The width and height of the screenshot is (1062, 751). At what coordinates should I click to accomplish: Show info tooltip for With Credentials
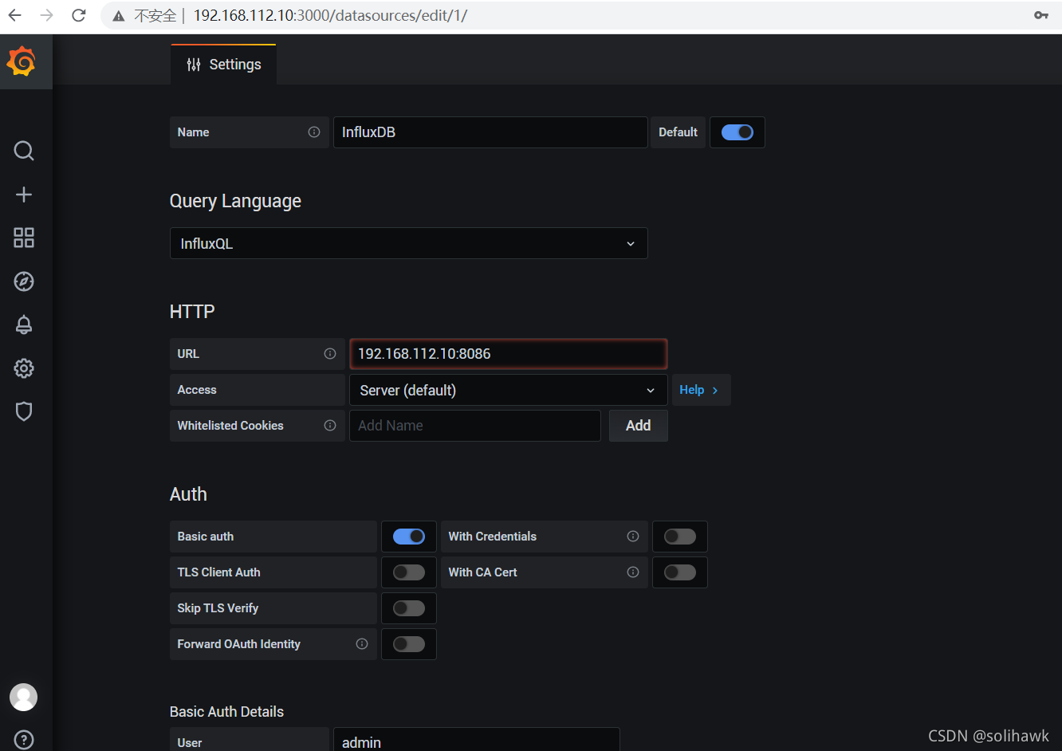[x=633, y=537]
